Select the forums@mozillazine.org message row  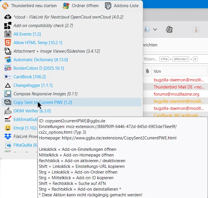[176, 94]
